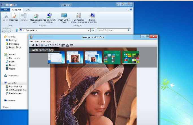Screen dimensions: 193x125
Task: Click Add a network location icon
Action: pyautogui.click(x=49, y=17)
